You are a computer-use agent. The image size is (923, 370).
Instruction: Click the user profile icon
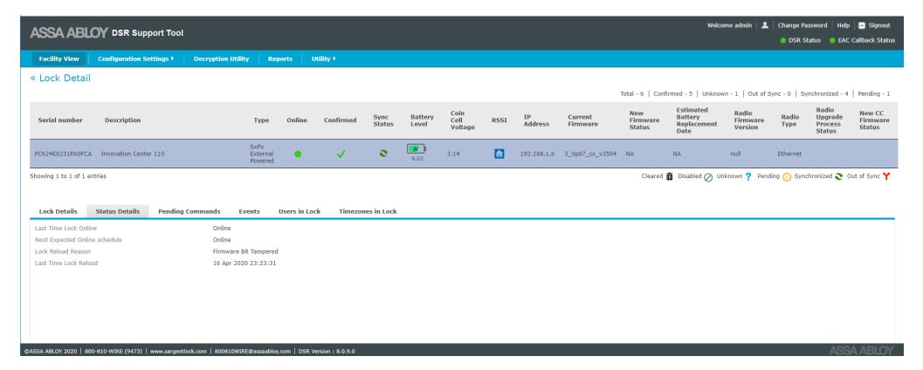tap(765, 25)
